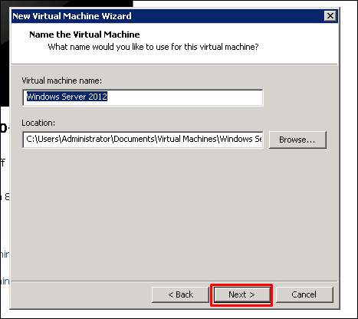Click the upper blue partial link behind dialog
358x319 pixels.
coord(5,255)
